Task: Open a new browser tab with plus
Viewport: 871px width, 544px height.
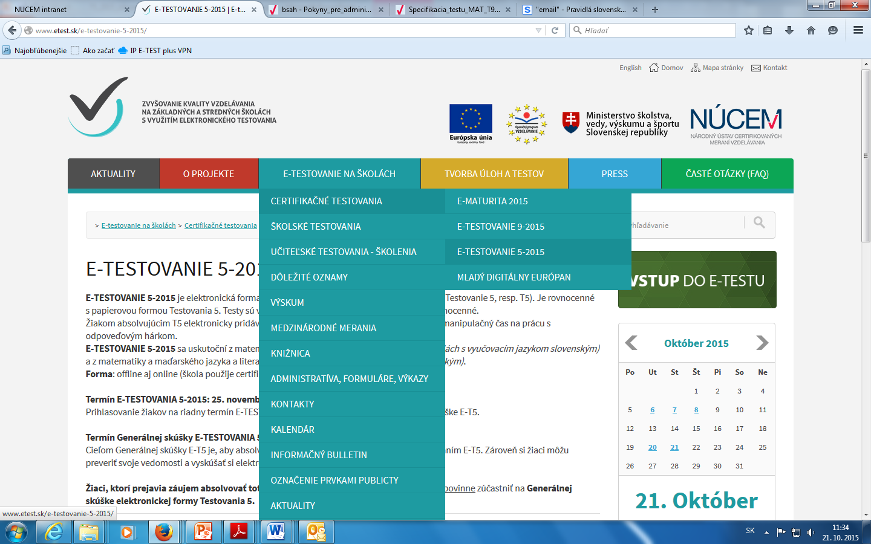Action: tap(655, 9)
